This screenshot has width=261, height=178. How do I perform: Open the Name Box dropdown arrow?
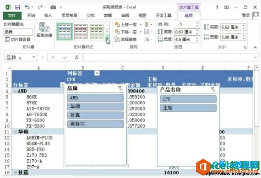pos(34,57)
